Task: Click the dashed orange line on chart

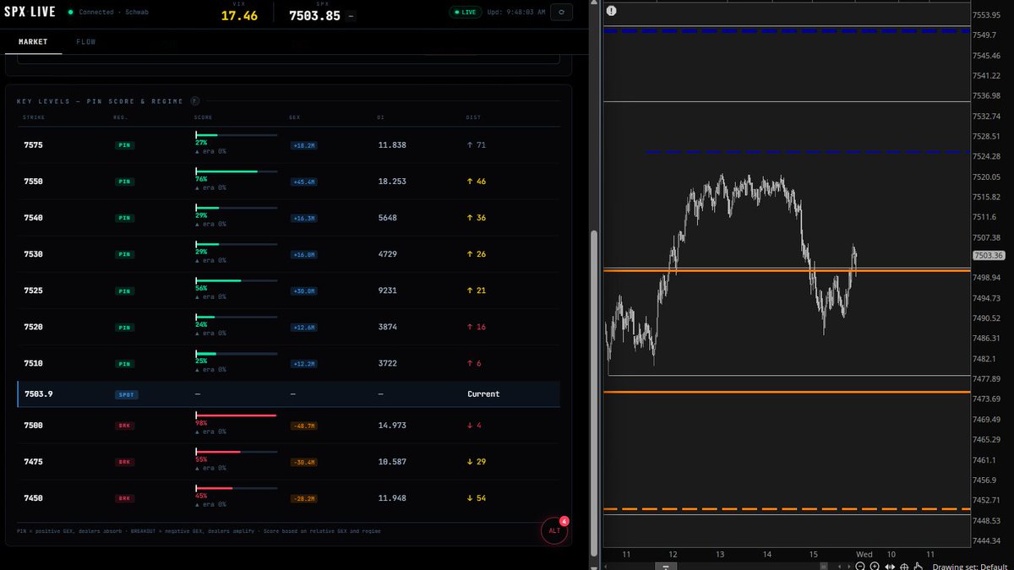Action: tap(787, 509)
